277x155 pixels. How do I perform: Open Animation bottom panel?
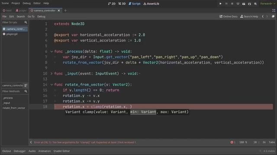44,151
